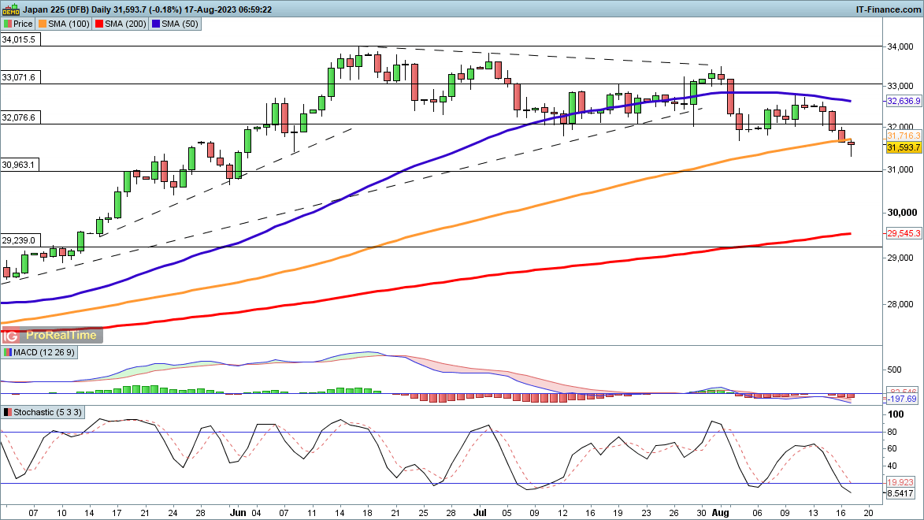Image resolution: width=924 pixels, height=520 pixels.
Task: Click the 80 Stochastic axis label
Action: tap(892, 433)
